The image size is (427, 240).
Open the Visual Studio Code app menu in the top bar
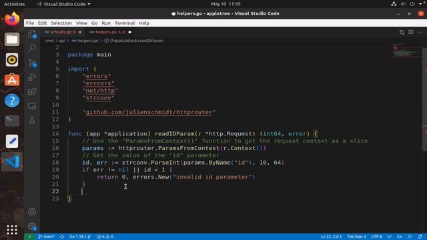64,4
